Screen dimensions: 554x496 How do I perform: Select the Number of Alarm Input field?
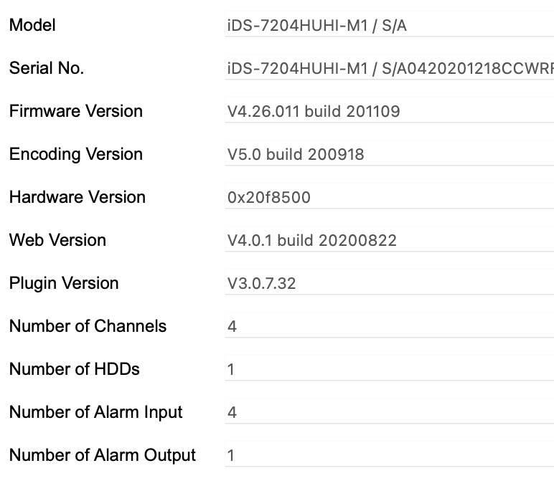(389, 413)
